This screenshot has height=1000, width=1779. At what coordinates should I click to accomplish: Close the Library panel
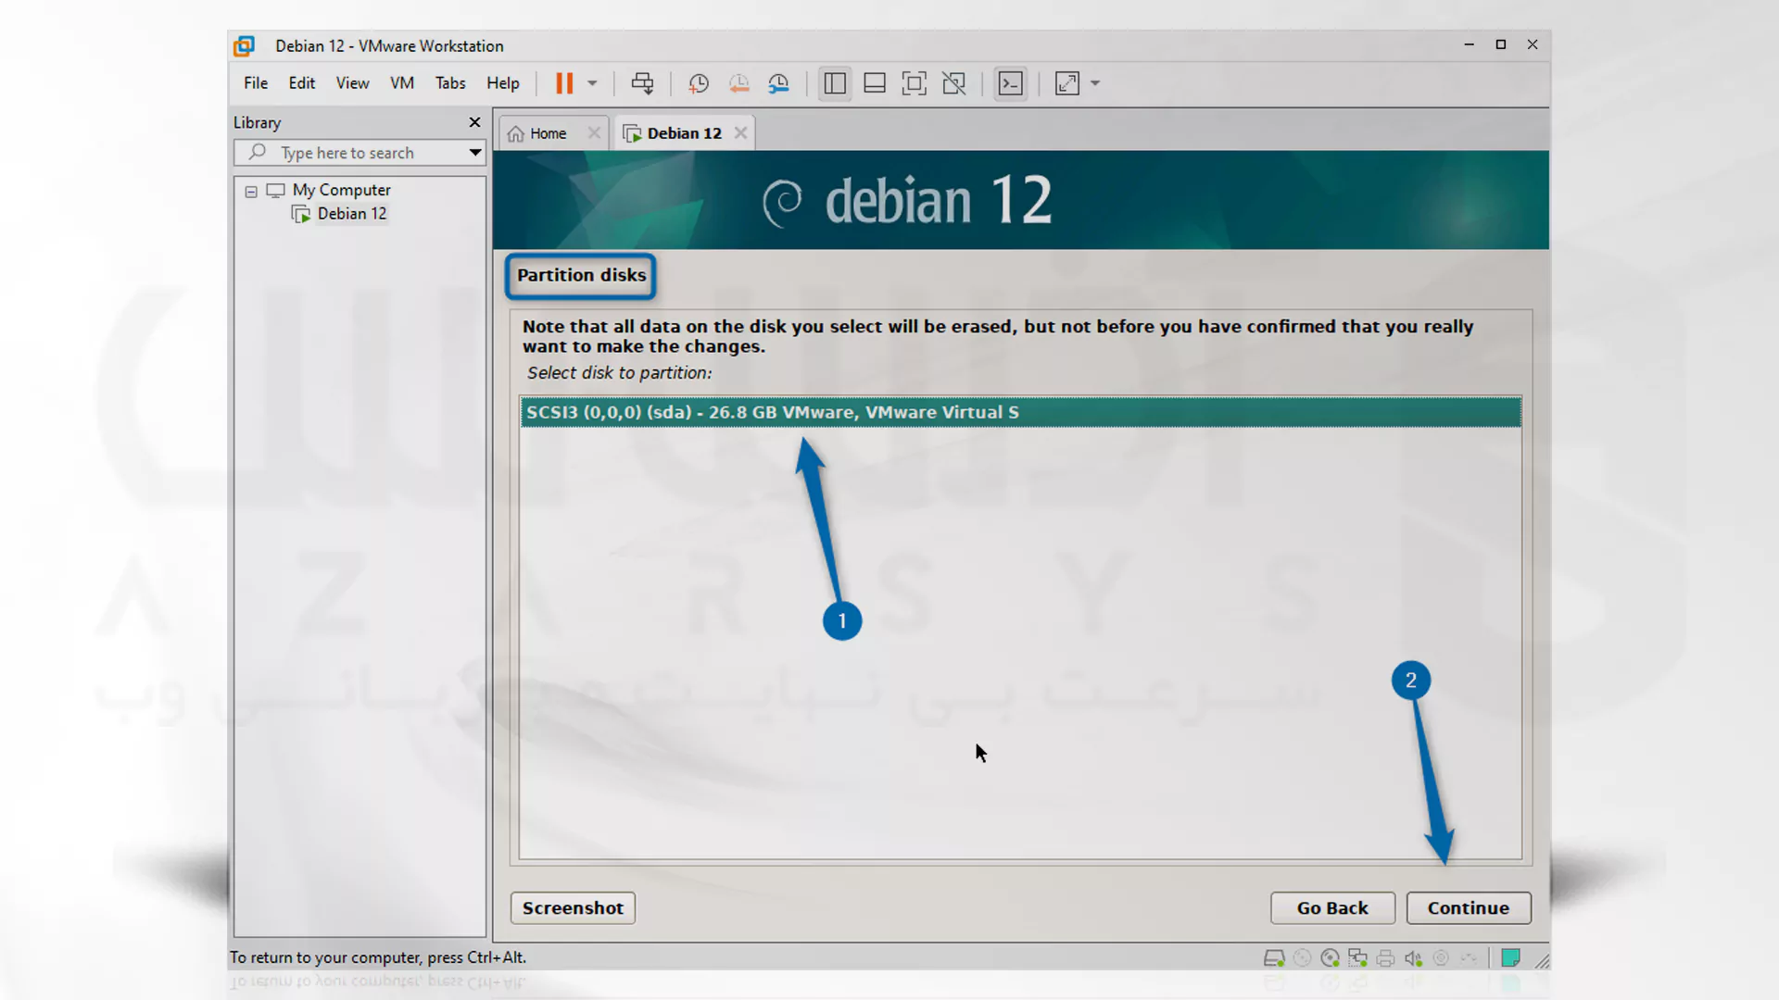pyautogui.click(x=474, y=122)
